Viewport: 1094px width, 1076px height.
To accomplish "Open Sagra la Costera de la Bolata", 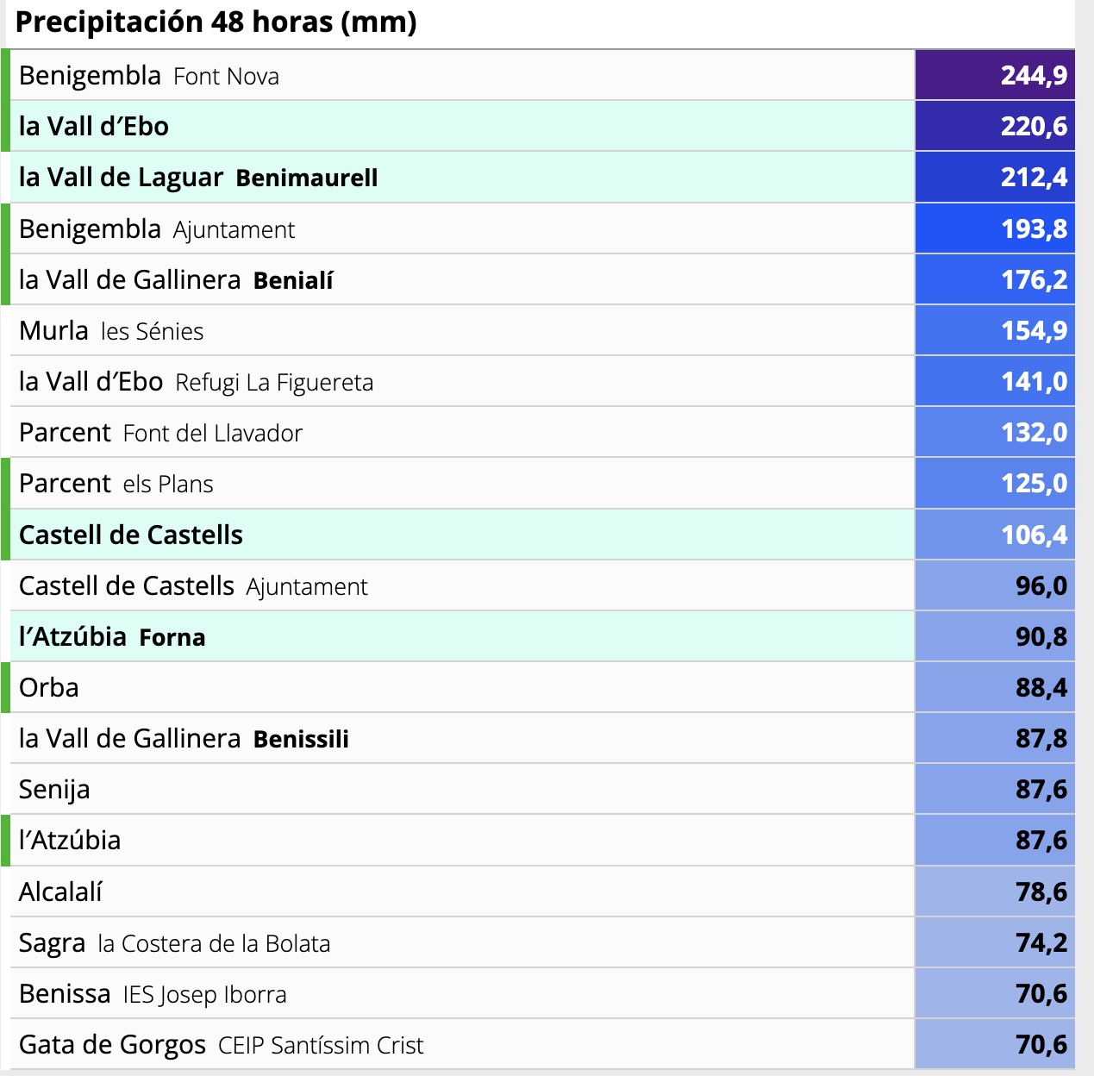I will click(542, 943).
